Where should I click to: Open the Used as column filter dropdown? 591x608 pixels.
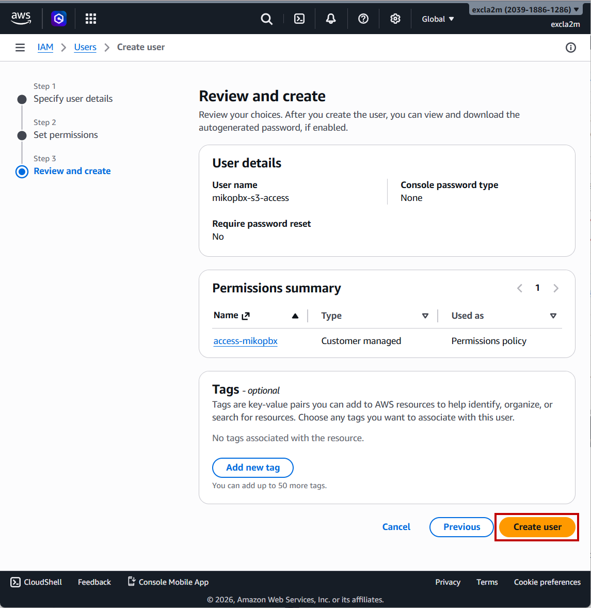coord(553,316)
